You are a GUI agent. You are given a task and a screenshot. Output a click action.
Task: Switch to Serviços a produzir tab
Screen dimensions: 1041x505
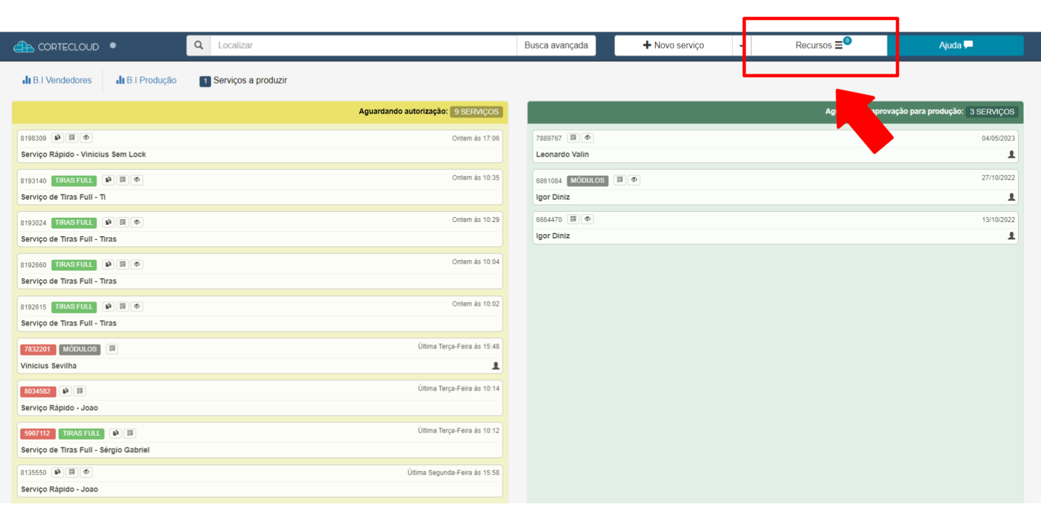[x=243, y=81]
